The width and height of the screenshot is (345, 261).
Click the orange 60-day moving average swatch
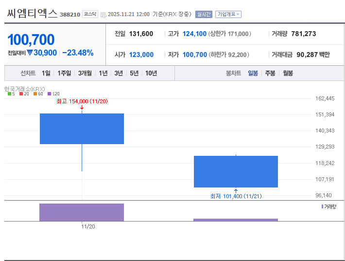tap(35, 94)
